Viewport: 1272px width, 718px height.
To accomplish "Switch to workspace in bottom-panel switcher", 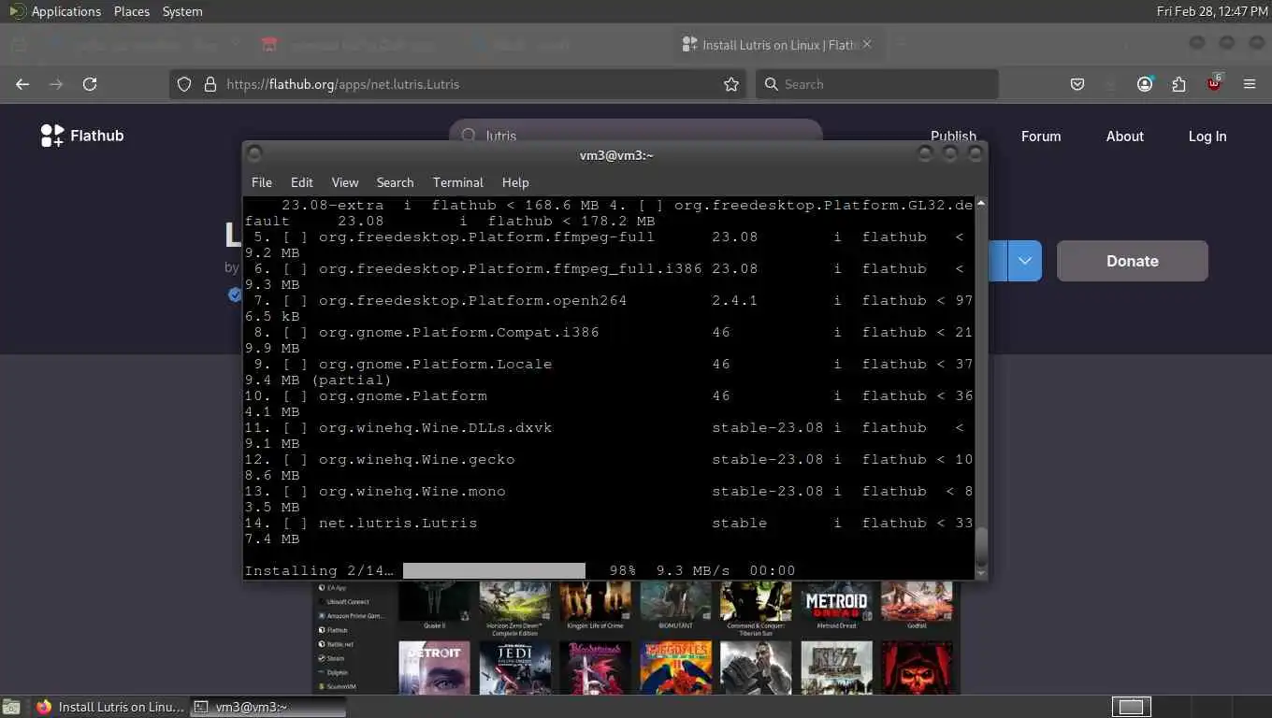I will 1132,708.
